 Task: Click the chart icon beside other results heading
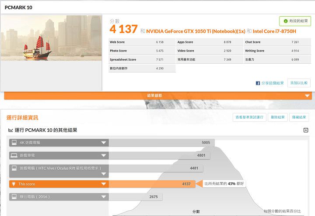coord(10,130)
